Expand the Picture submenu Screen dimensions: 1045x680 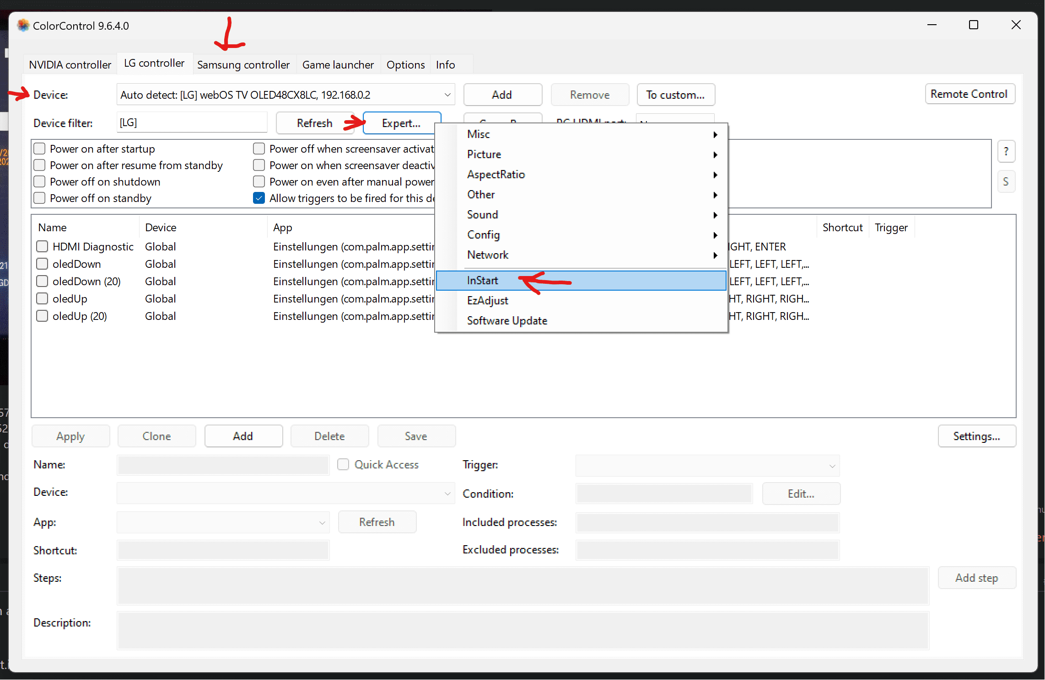click(x=581, y=154)
